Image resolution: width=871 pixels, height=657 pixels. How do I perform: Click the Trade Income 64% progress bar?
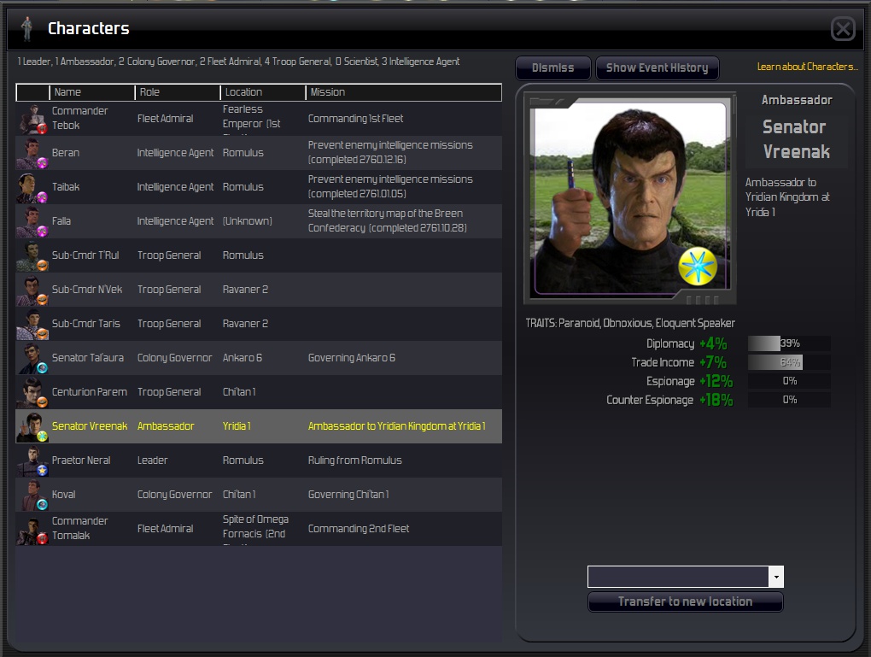click(x=789, y=362)
